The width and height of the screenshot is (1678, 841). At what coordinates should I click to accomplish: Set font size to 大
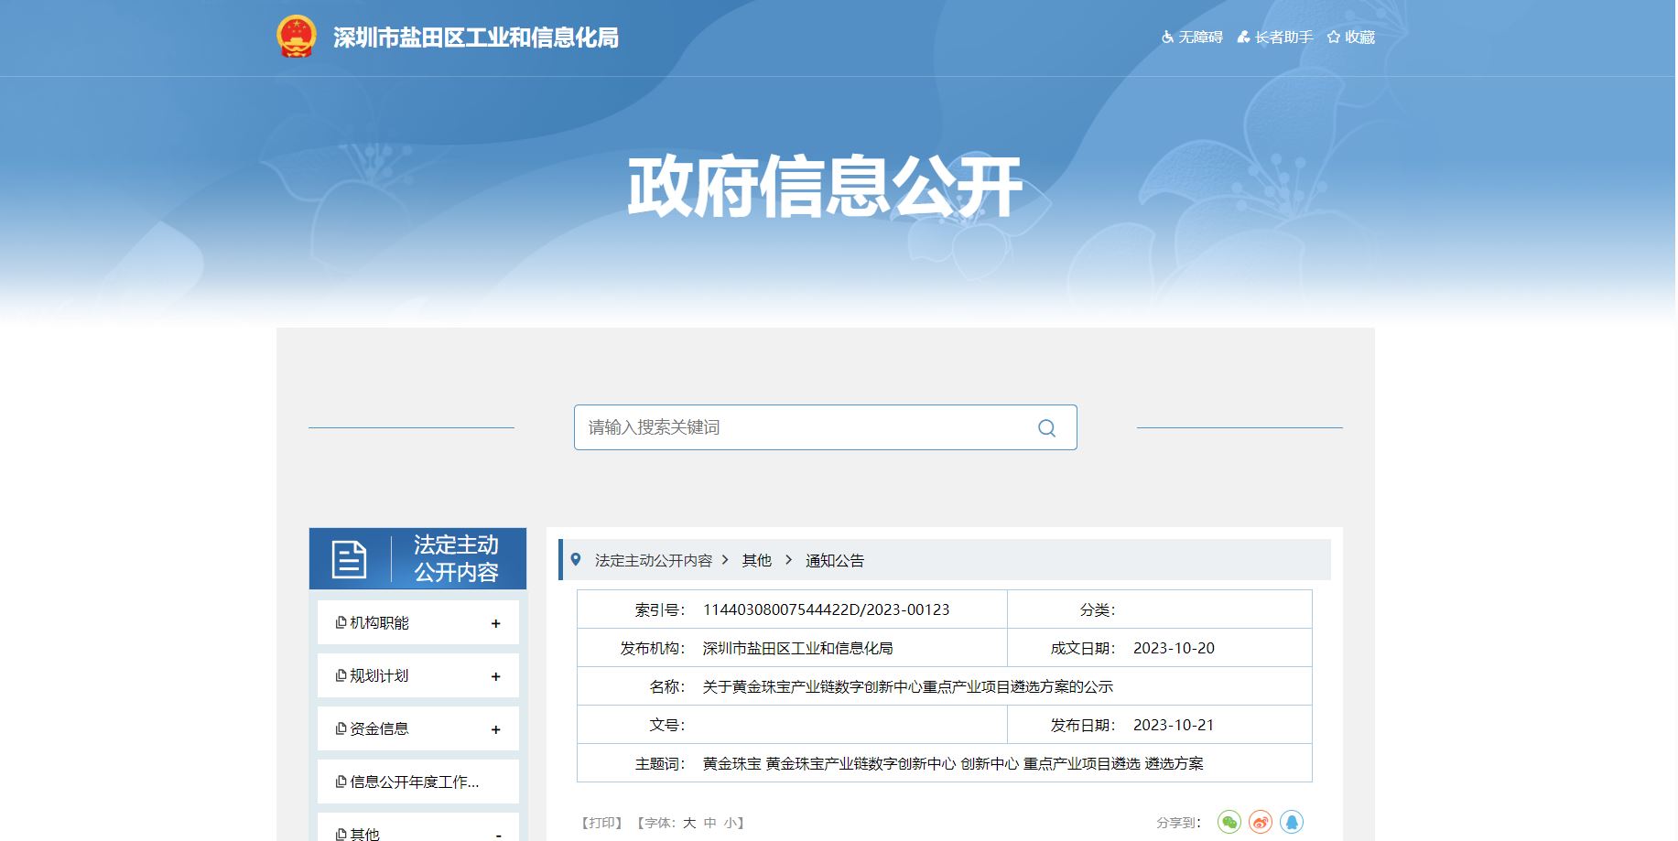[689, 823]
